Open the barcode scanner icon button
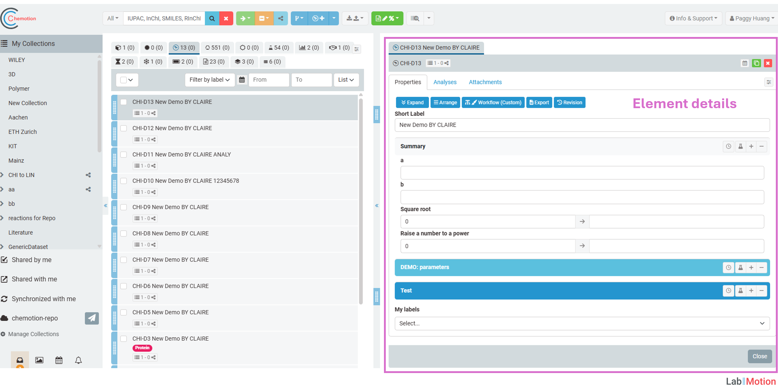This screenshot has height=388, width=778. [x=415, y=18]
